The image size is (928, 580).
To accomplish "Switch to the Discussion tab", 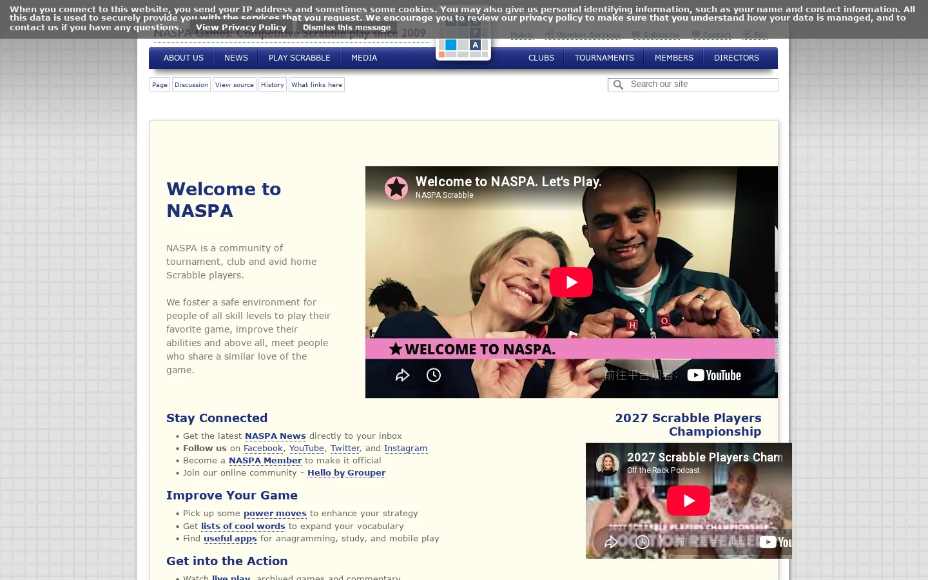I will [191, 85].
